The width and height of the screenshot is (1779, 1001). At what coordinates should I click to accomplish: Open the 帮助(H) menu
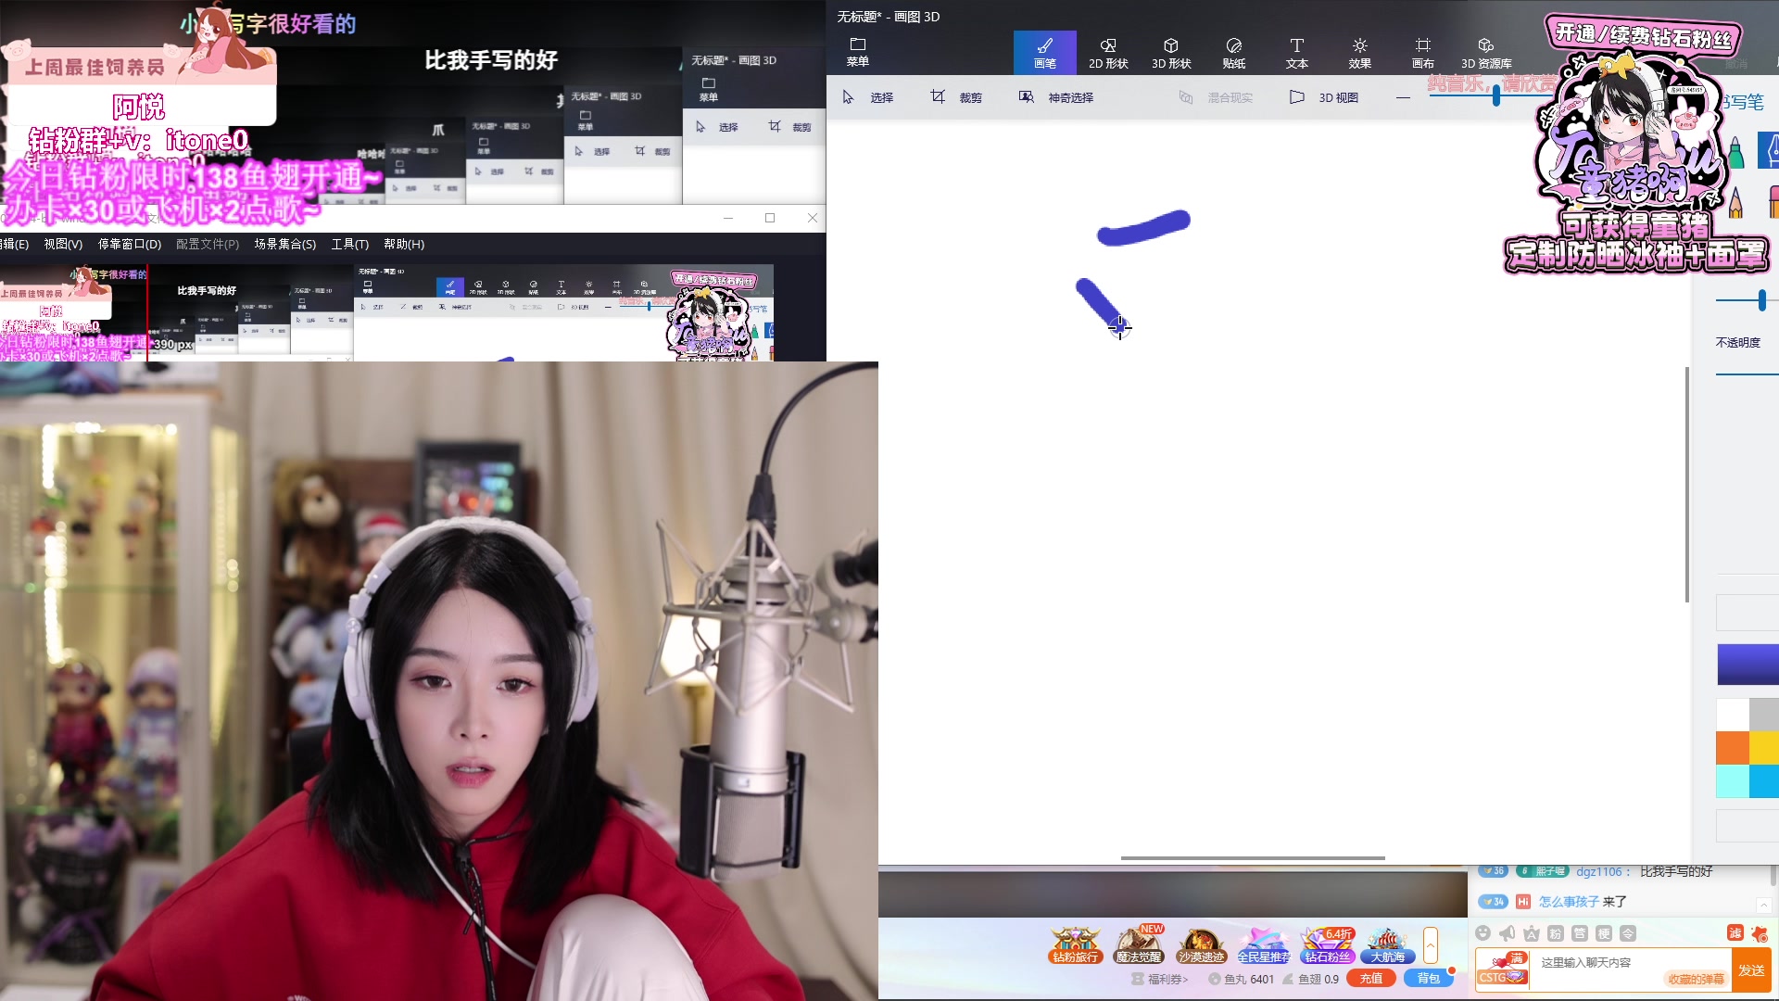404,245
